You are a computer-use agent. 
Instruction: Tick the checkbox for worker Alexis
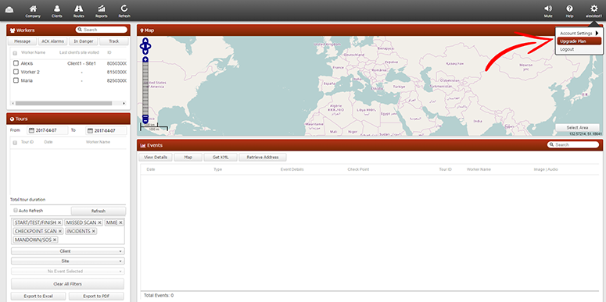(16, 63)
